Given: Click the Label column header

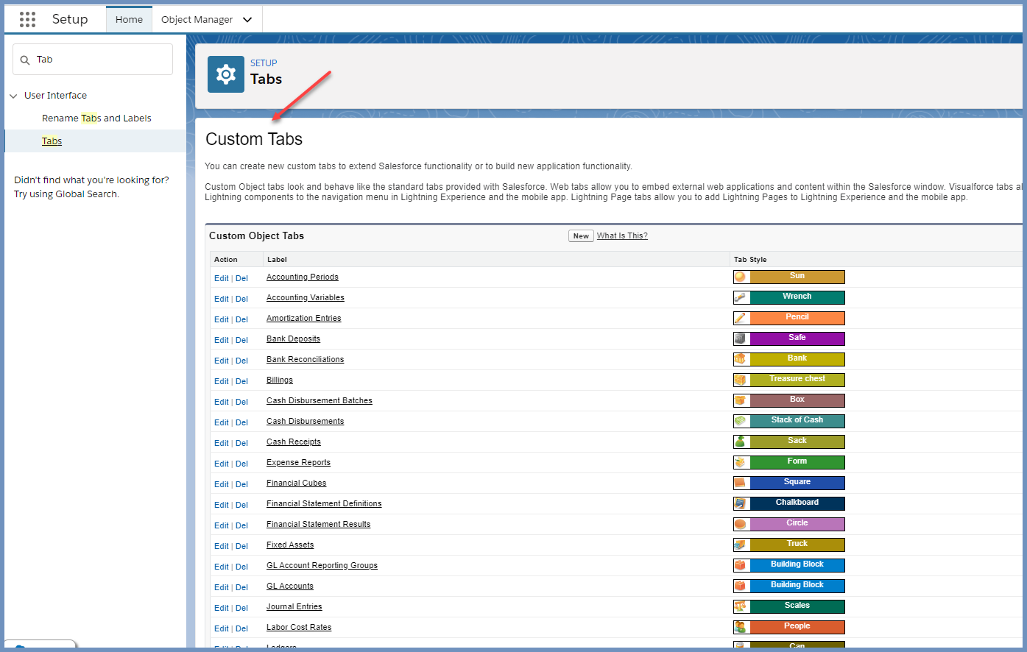Looking at the screenshot, I should click(x=277, y=259).
